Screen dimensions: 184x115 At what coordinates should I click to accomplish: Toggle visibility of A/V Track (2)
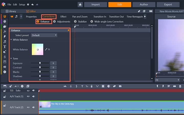(x=28, y=107)
